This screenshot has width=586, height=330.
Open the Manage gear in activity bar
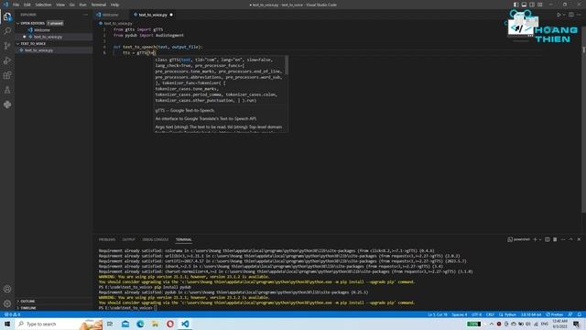click(7, 303)
